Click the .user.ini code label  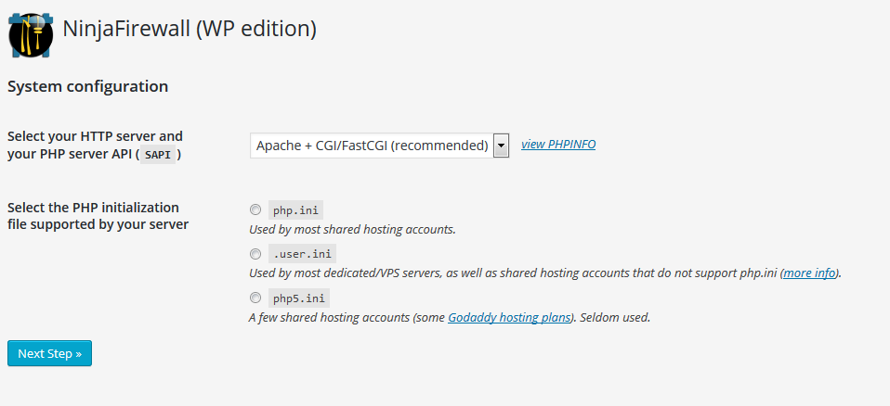tap(303, 254)
